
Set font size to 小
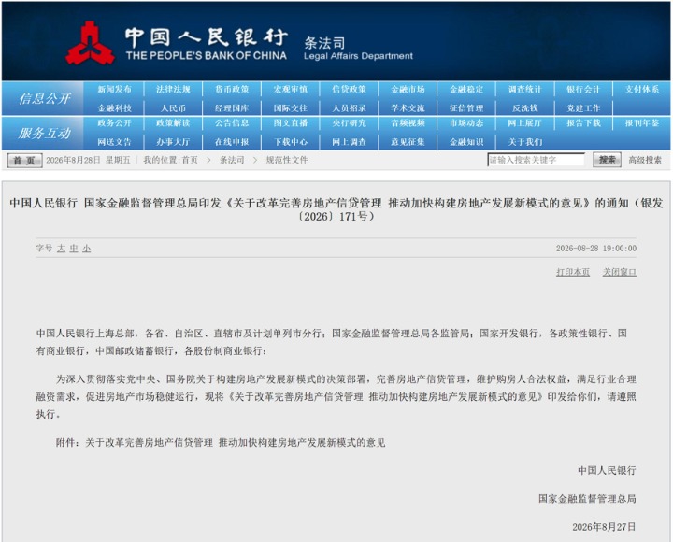click(87, 249)
